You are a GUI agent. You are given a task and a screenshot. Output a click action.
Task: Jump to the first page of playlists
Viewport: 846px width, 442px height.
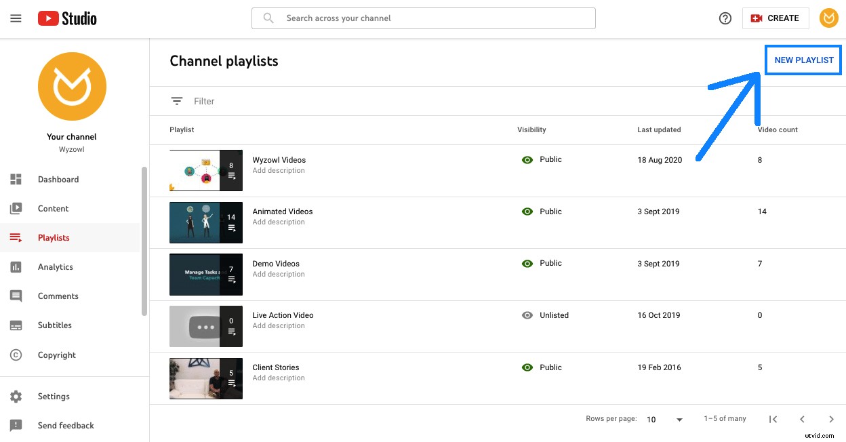click(773, 419)
